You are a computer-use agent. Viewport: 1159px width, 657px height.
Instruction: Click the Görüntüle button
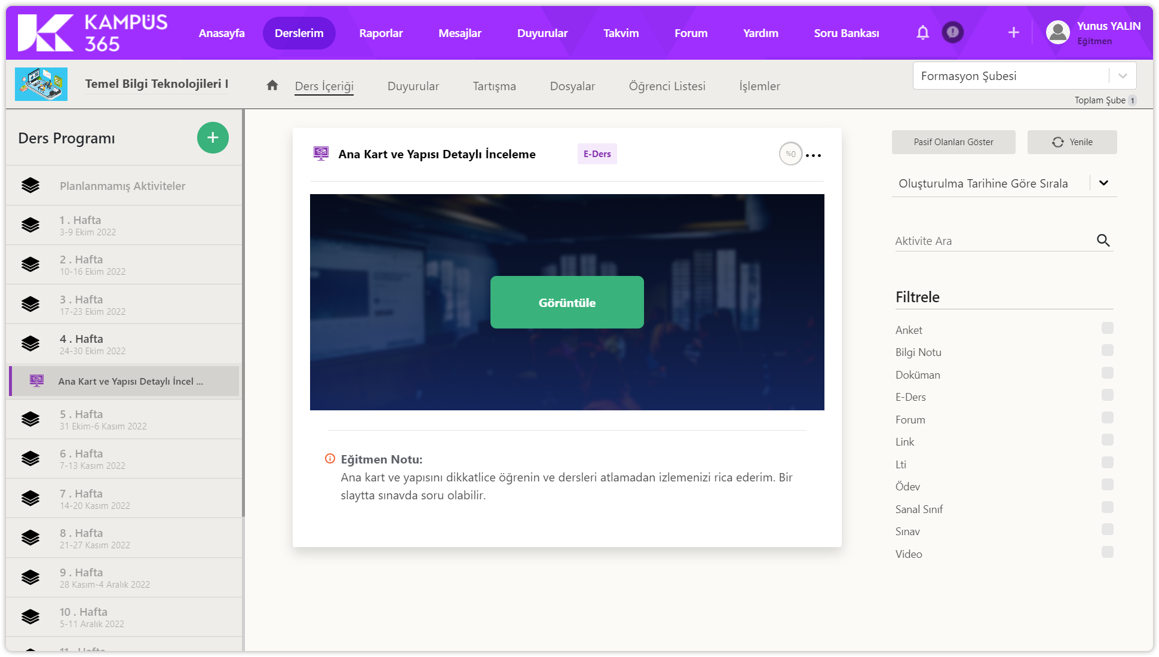[567, 302]
